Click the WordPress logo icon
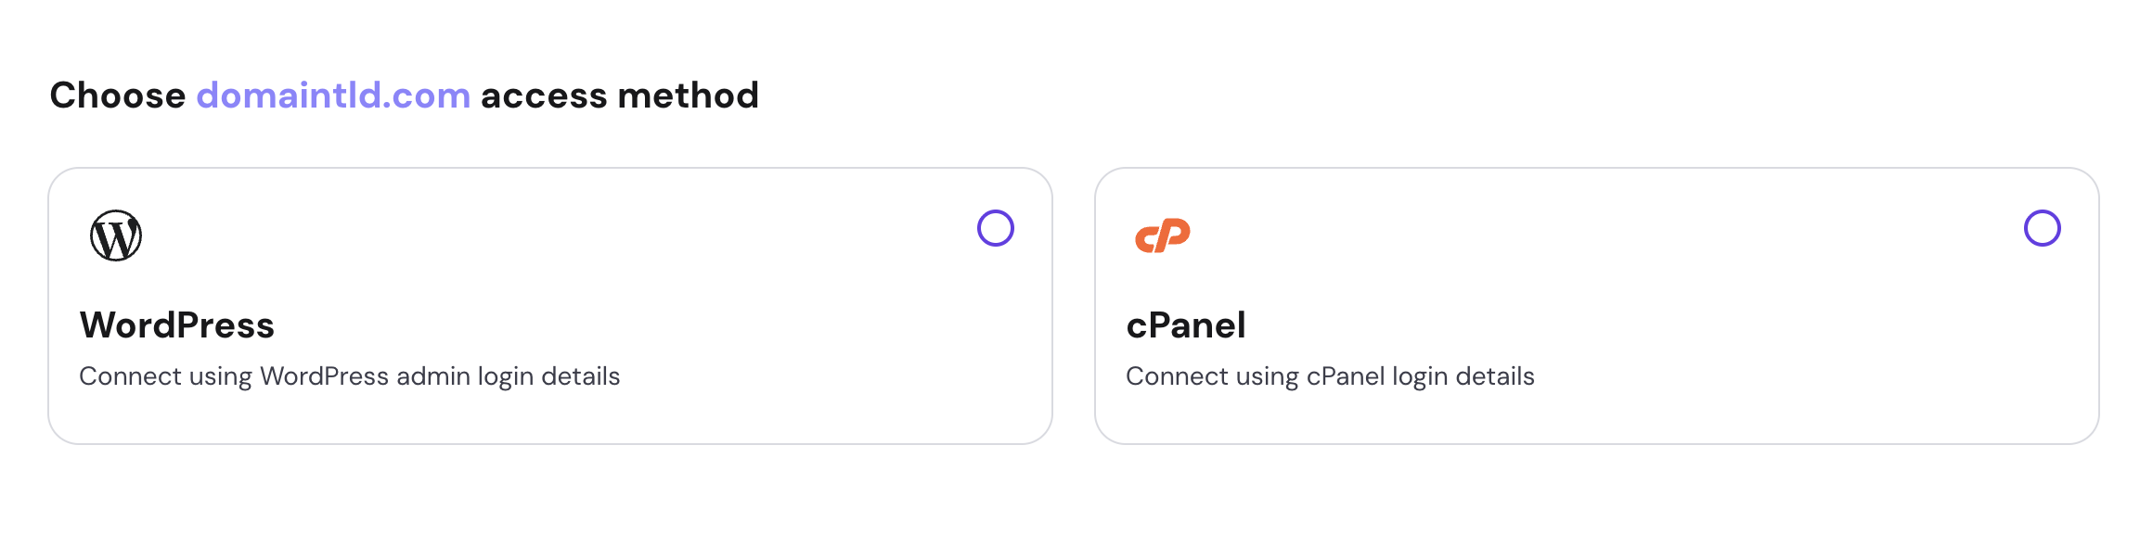Viewport: 2153px width, 547px height. click(116, 235)
